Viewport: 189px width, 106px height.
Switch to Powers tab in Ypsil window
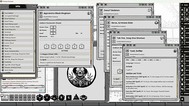[179, 61]
